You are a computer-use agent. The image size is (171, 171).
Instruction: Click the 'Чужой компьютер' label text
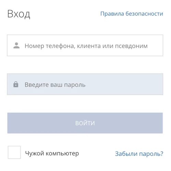pyautogui.click(x=52, y=153)
